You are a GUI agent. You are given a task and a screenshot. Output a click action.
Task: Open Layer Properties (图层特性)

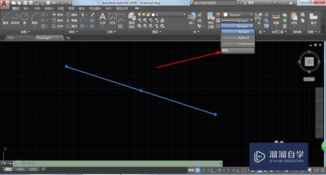click(x=132, y=20)
